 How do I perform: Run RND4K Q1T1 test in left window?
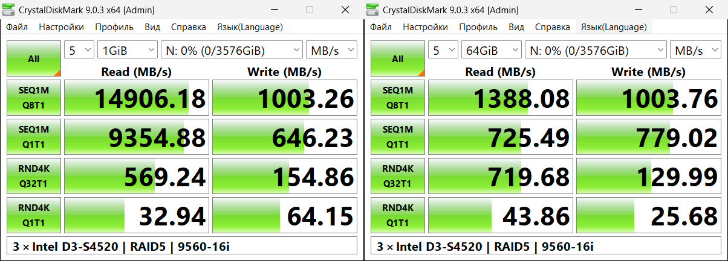(x=34, y=215)
